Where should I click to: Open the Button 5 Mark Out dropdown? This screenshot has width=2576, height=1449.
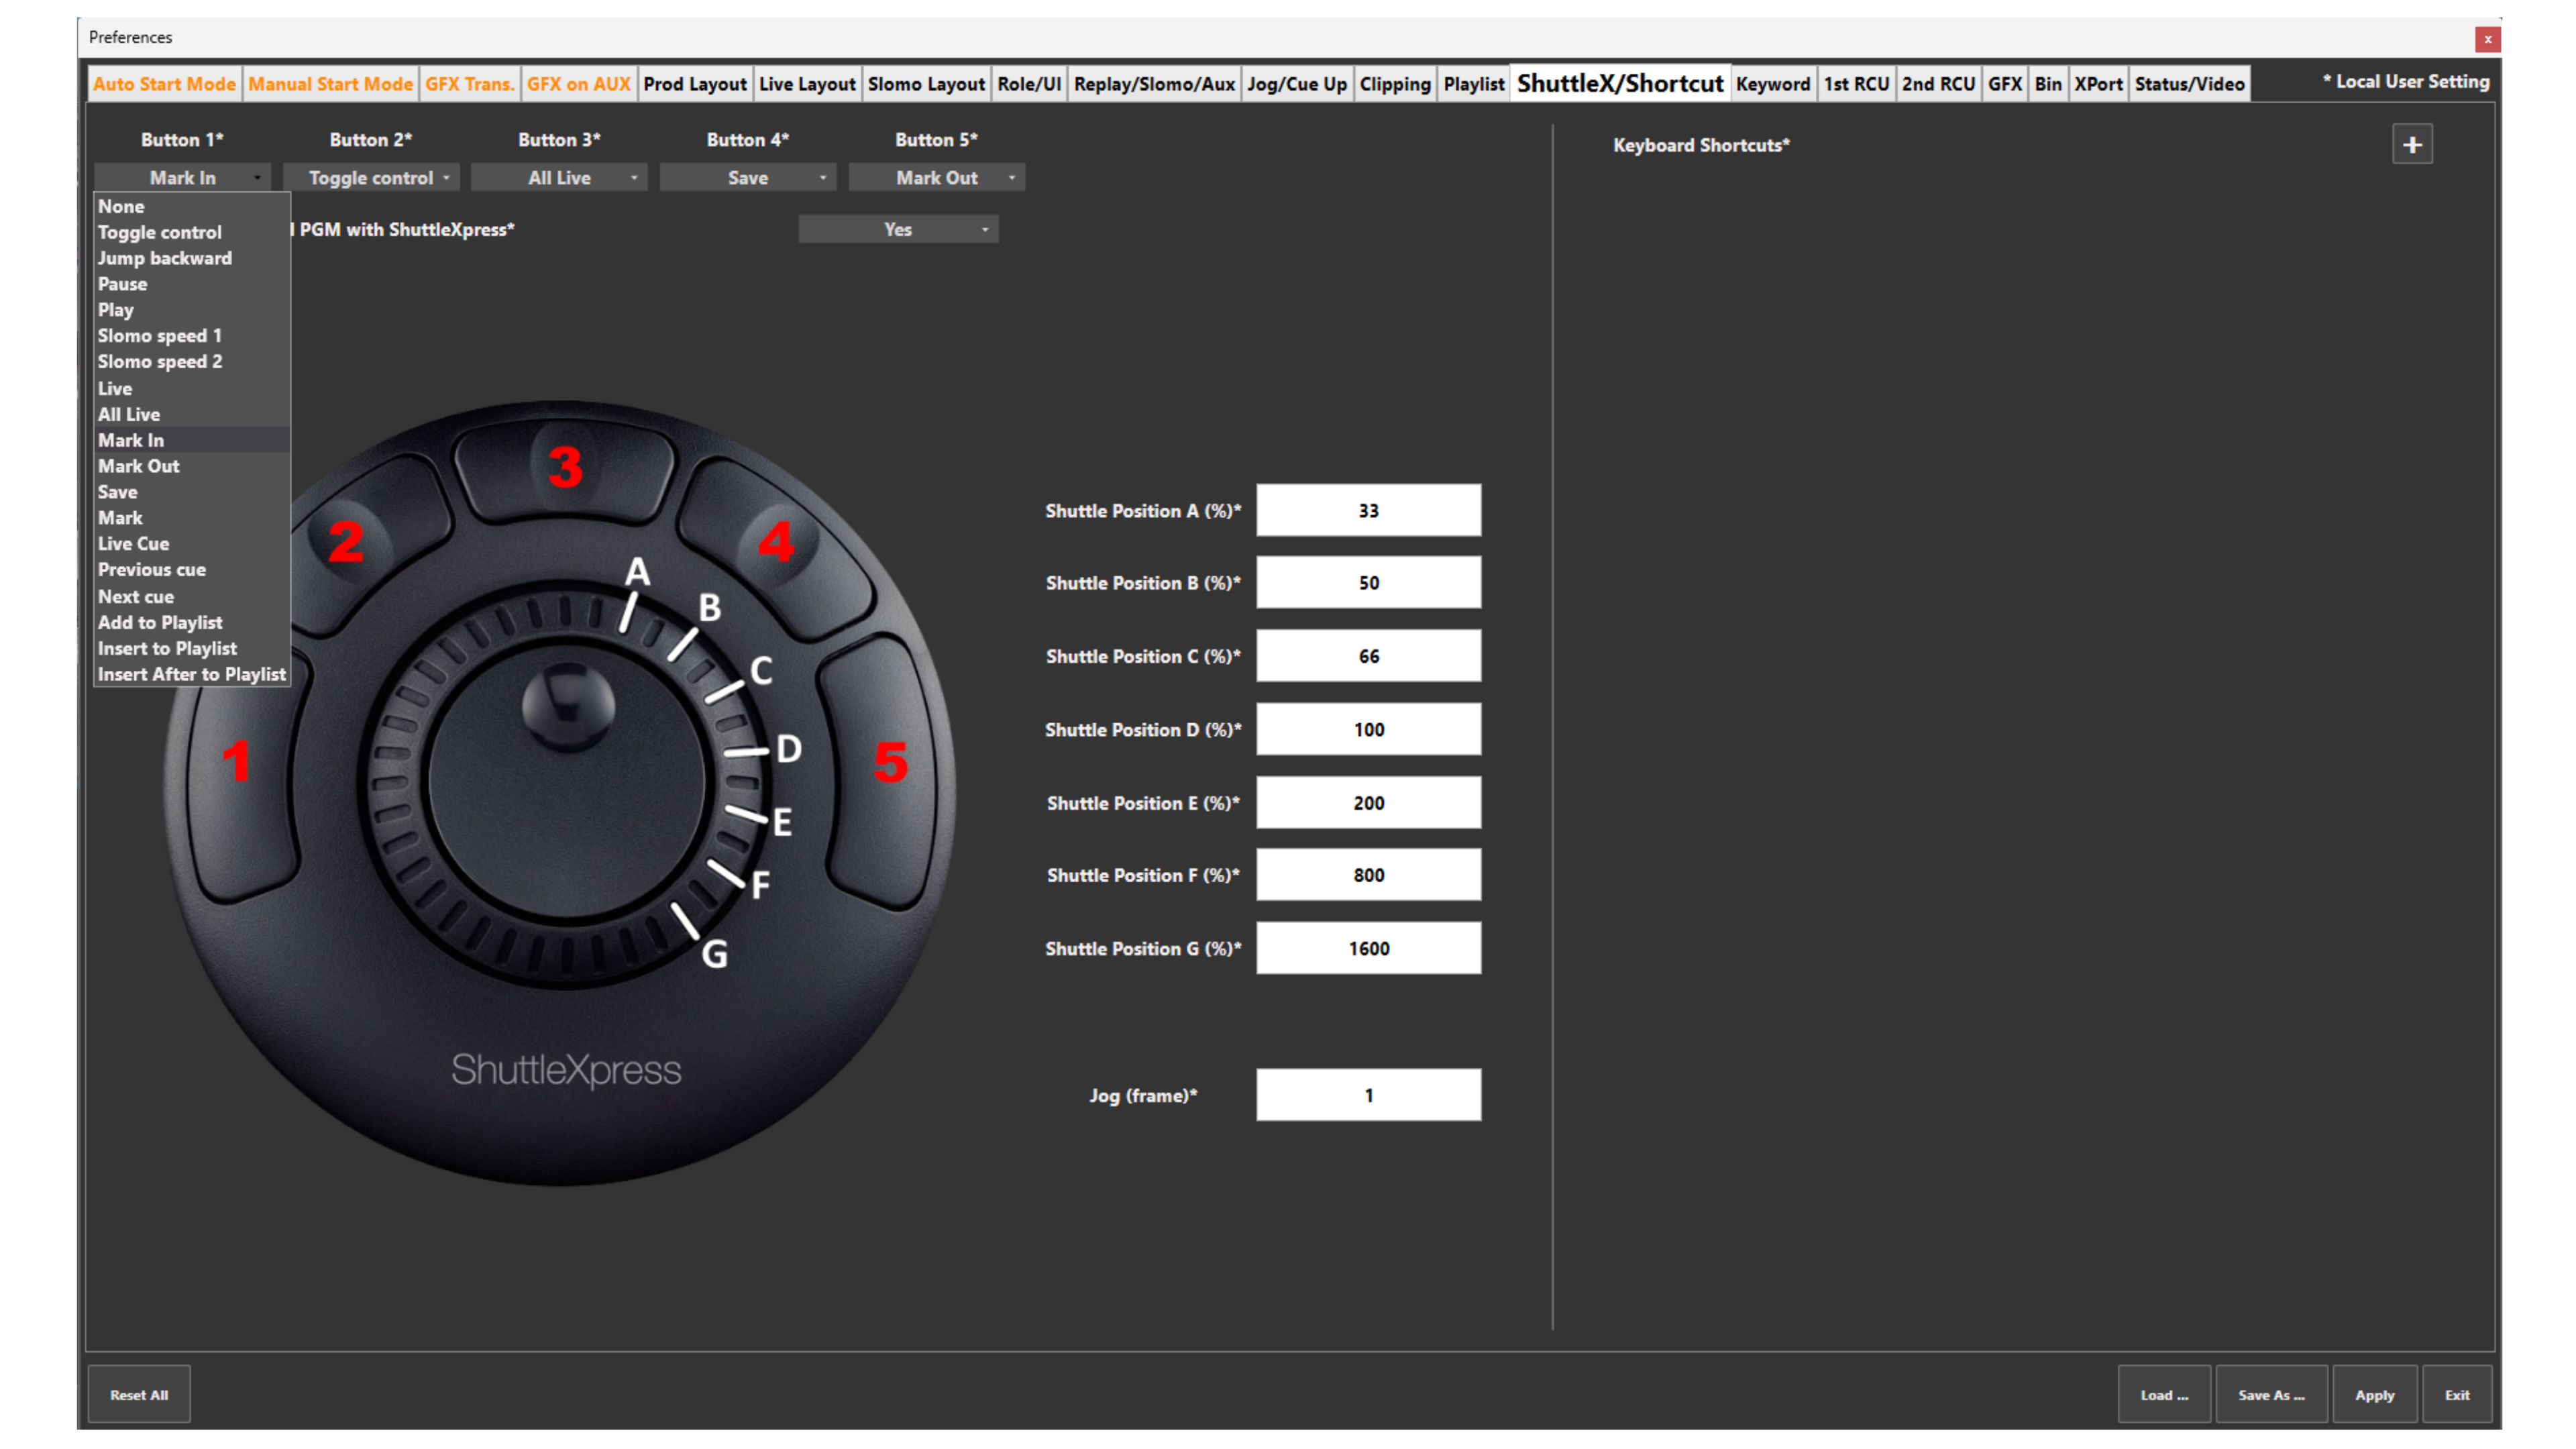pos(936,178)
